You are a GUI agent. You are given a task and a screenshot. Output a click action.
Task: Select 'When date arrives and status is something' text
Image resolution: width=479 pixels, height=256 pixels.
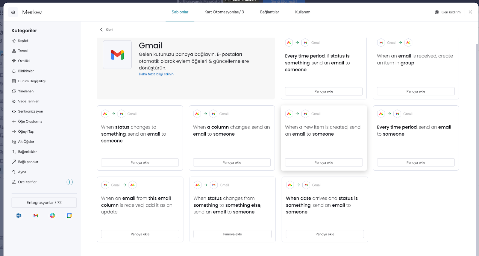pyautogui.click(x=322, y=205)
